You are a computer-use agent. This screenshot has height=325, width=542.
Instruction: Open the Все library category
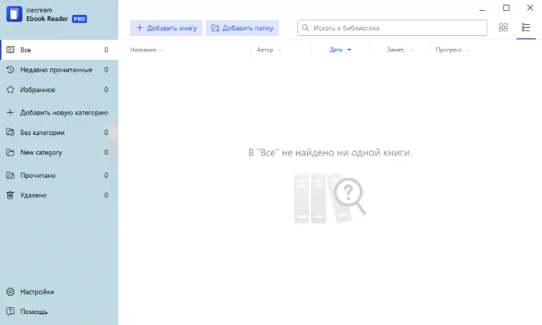click(59, 50)
